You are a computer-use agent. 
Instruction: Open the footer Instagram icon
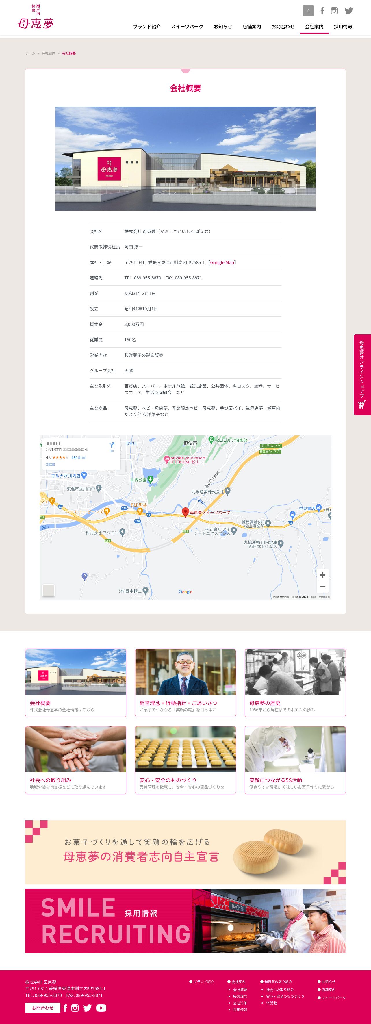click(75, 1008)
